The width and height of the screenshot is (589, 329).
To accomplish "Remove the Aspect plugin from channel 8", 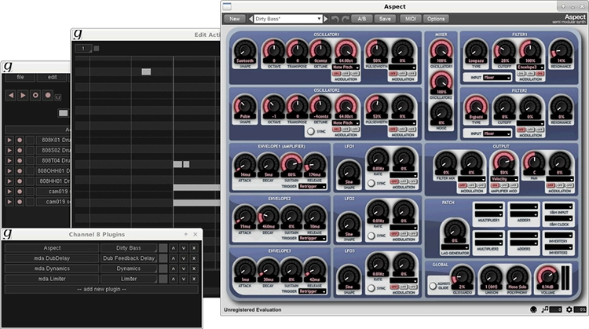I will tap(194, 248).
